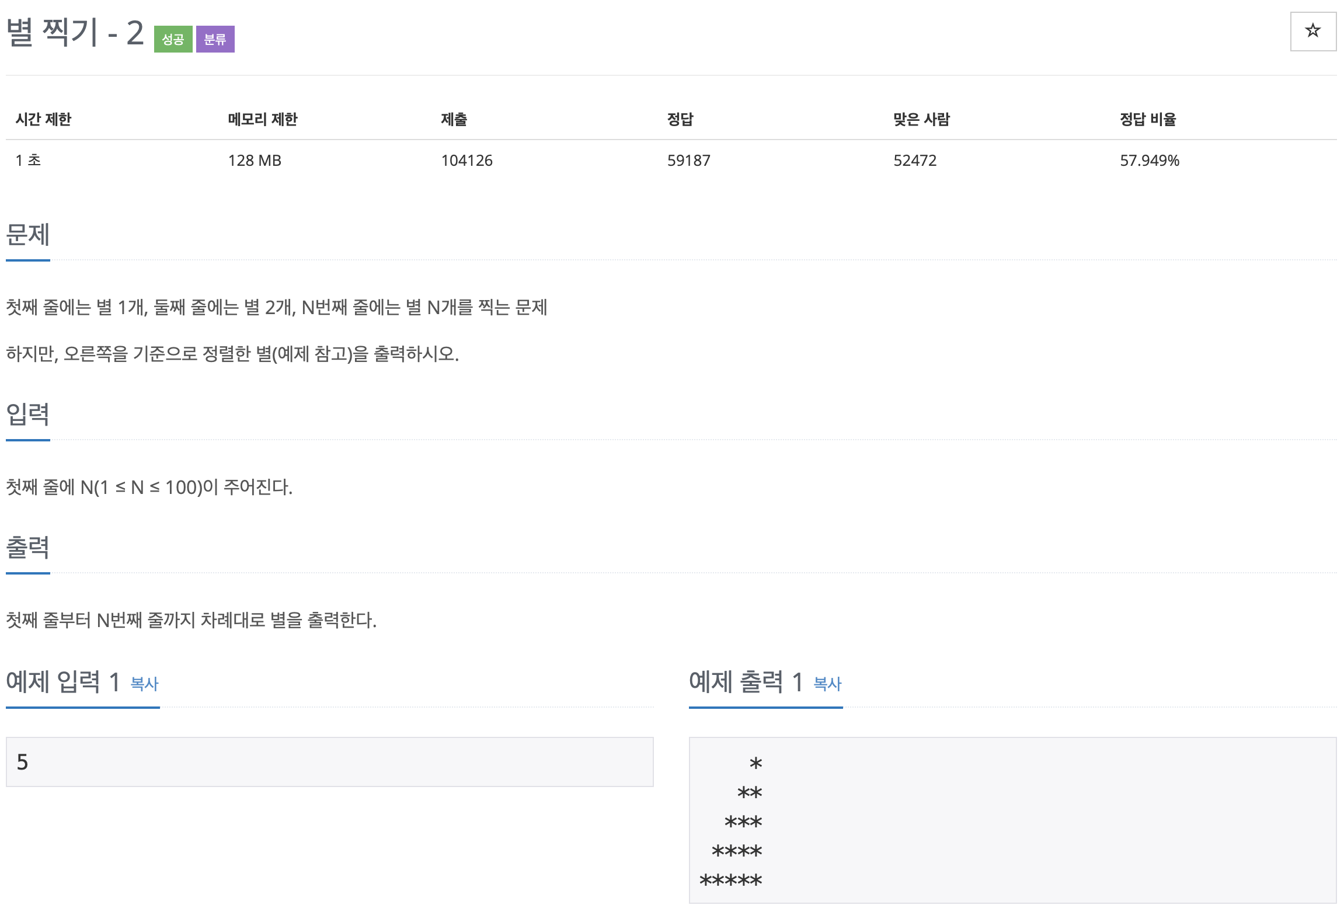1344x912 pixels.
Task: Click the 예제 출력 1 heading
Action: point(746,681)
